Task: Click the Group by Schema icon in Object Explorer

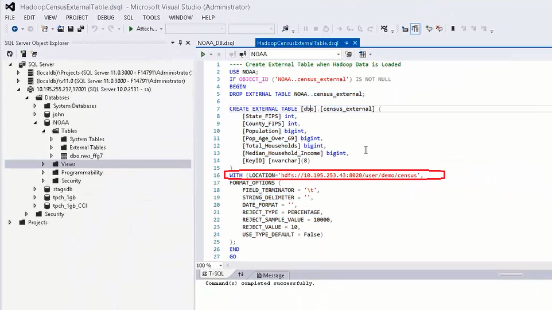Action: [x=34, y=54]
